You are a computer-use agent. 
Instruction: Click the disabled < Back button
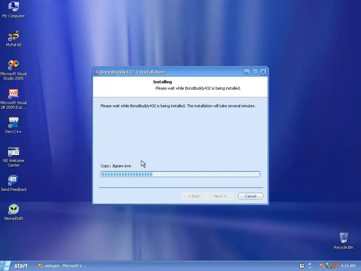[x=194, y=196]
